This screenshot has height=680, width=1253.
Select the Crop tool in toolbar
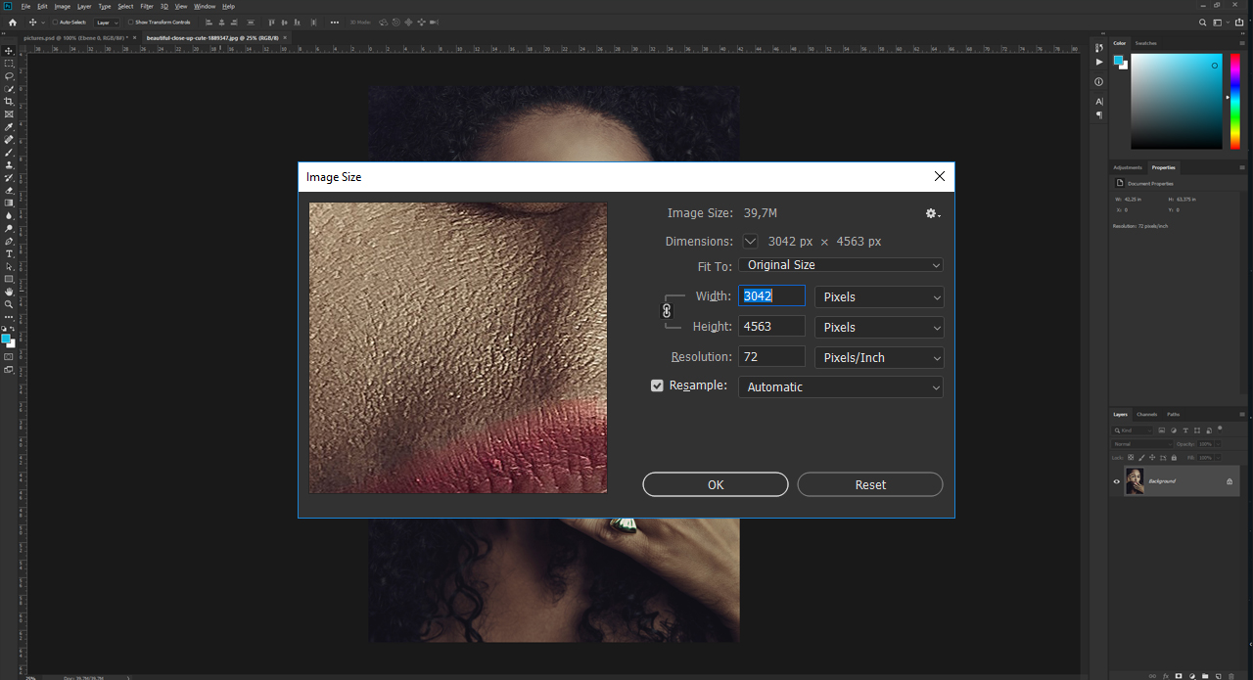pyautogui.click(x=9, y=101)
